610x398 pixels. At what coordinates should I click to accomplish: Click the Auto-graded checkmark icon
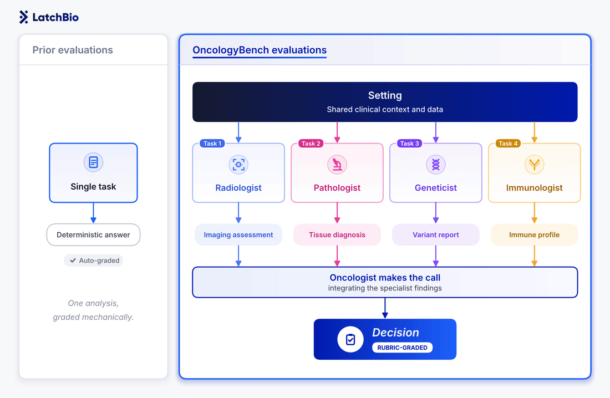(x=73, y=261)
